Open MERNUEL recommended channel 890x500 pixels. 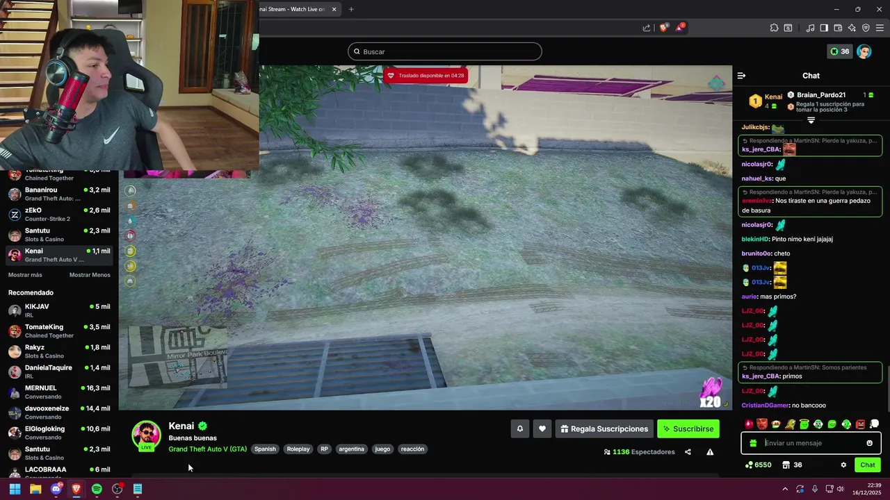click(x=59, y=392)
